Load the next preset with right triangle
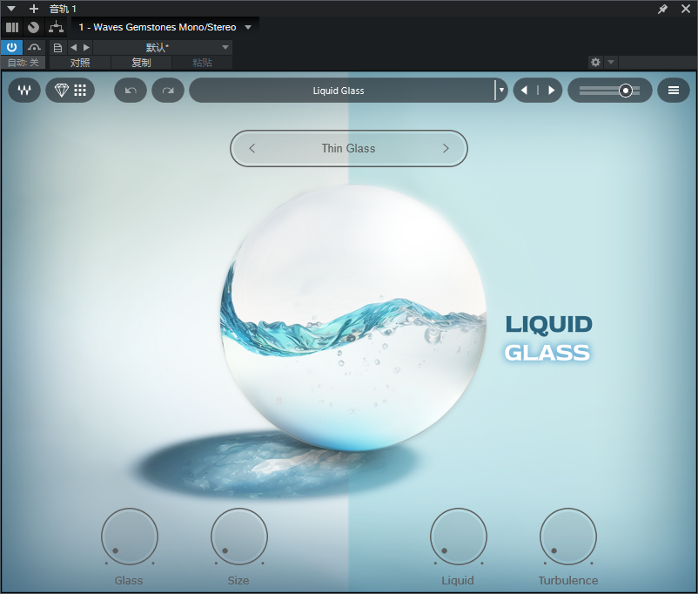Screen dimensions: 698x594 (552, 91)
